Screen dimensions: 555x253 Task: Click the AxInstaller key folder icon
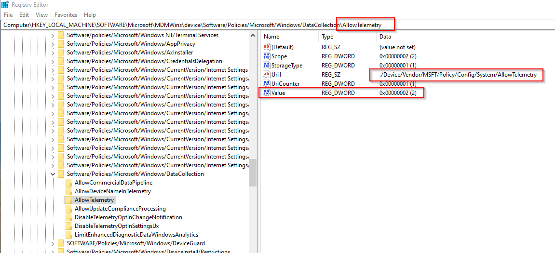point(61,53)
